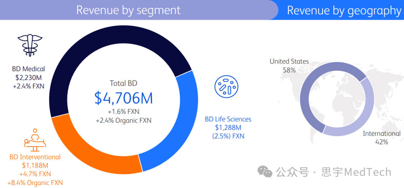Select the Revenue by segment header

click(139, 10)
